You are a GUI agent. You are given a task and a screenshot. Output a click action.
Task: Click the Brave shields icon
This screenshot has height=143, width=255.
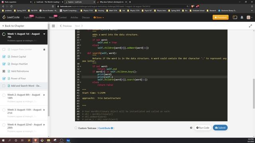click(193, 6)
